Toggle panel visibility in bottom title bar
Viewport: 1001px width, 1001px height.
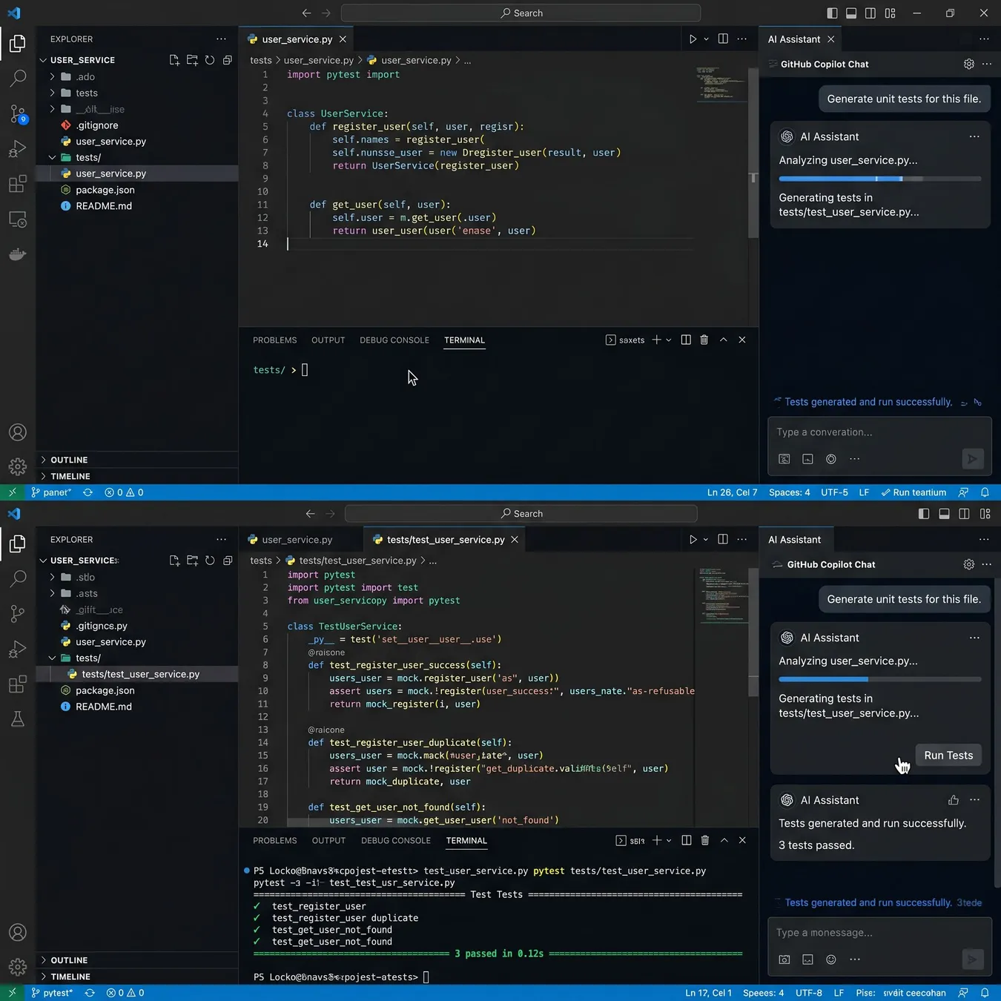(944, 513)
